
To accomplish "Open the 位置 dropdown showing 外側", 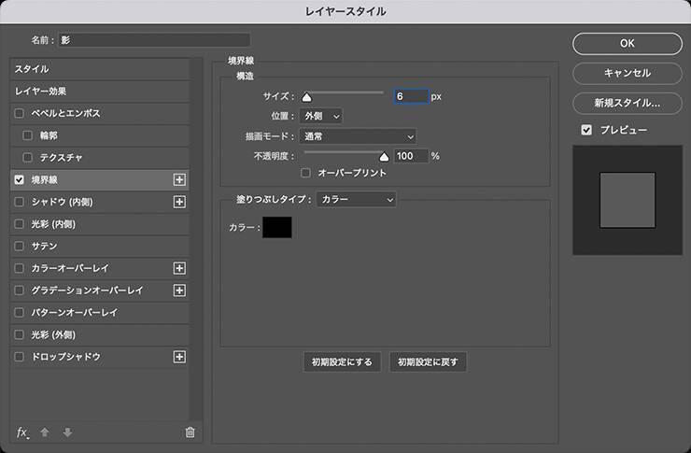I will click(321, 116).
